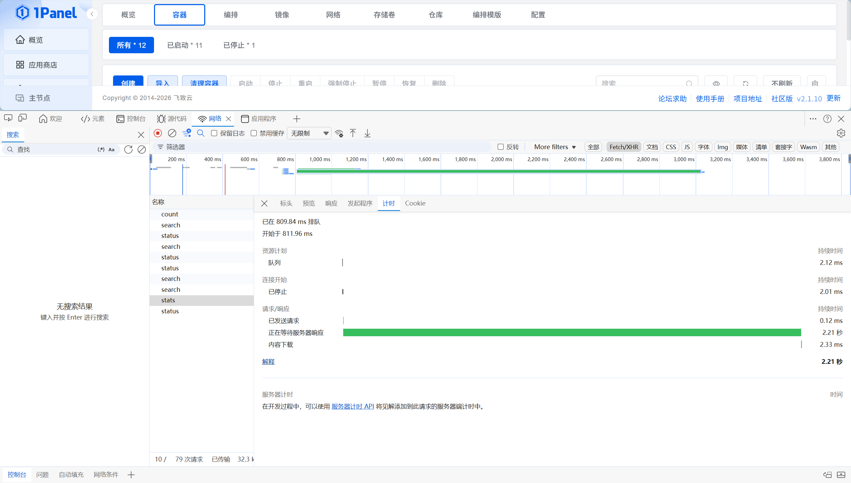The height and width of the screenshot is (483, 851).
Task: Click the export HAR download arrow icon
Action: 367,133
